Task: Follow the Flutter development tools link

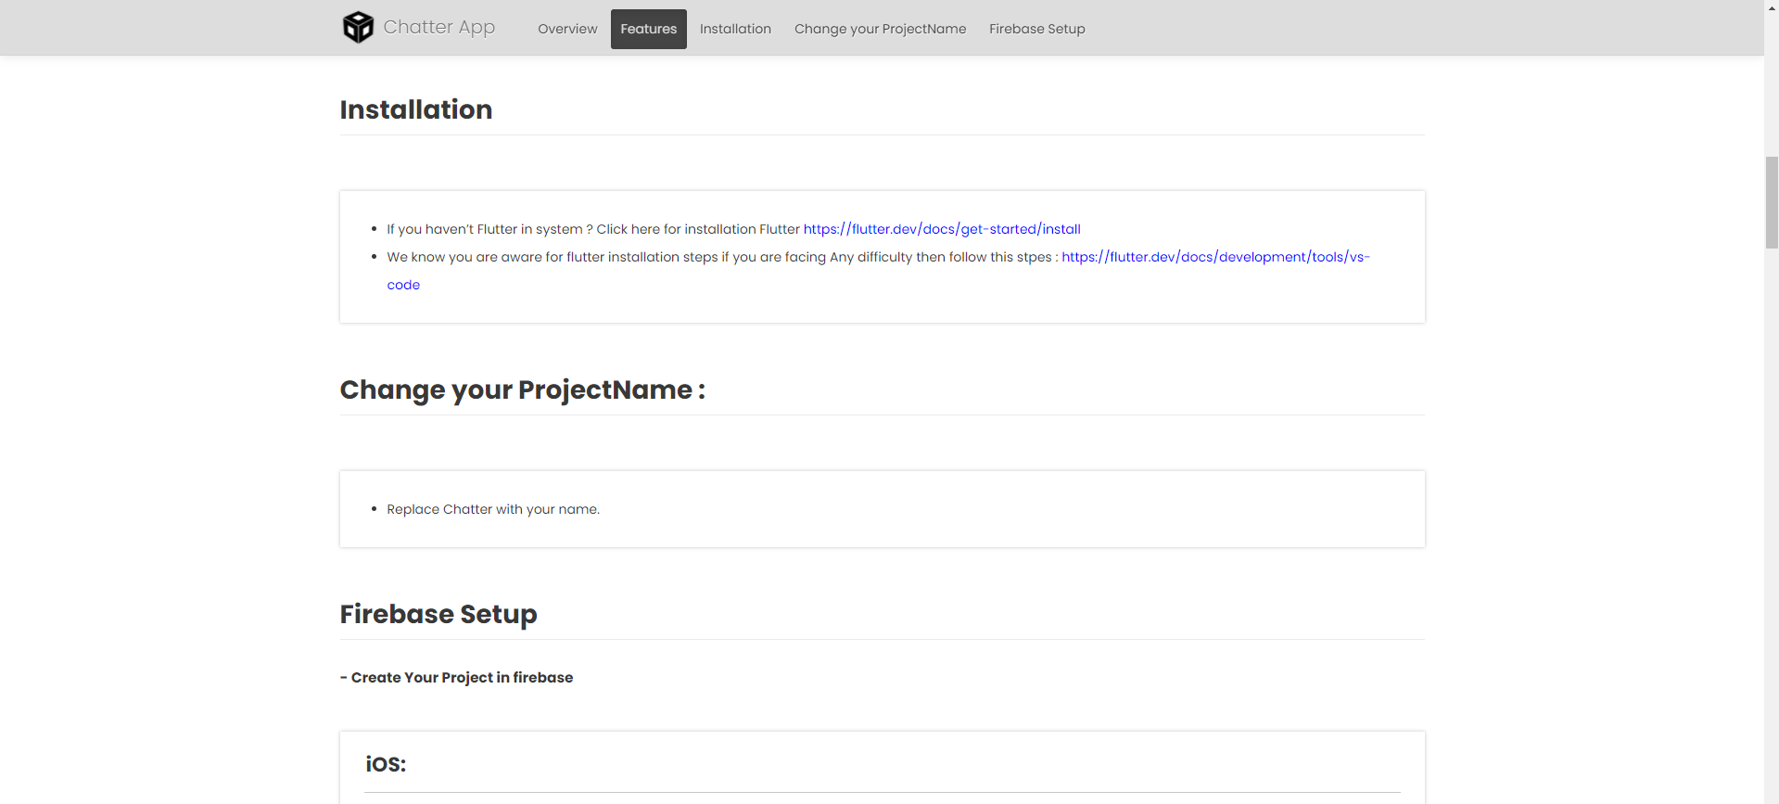Action: click(x=1214, y=257)
